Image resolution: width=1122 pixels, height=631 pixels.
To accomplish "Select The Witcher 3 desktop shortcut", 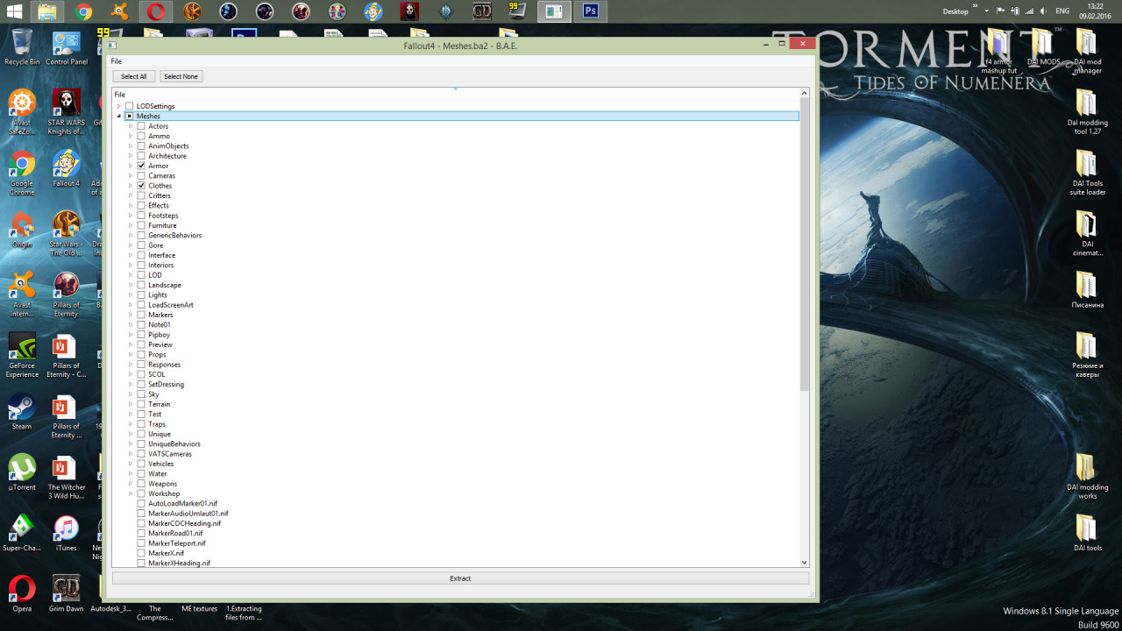I will pyautogui.click(x=67, y=478).
